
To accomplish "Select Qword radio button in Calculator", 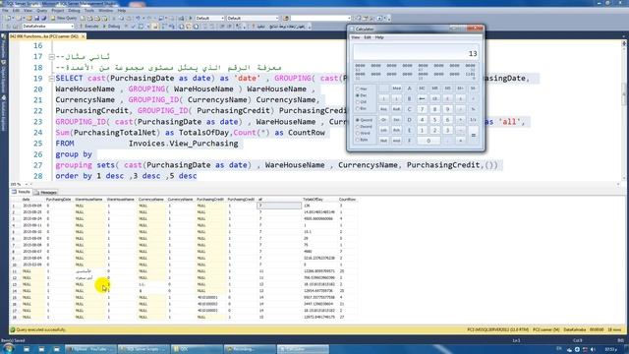I will click(365, 120).
